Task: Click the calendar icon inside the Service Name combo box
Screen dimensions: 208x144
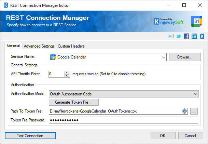Action: pos(53,57)
